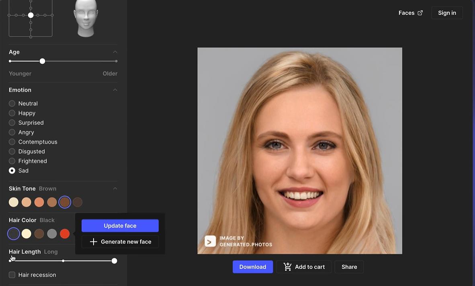
Task: Choose the brown hair color swatch
Action: 39,234
